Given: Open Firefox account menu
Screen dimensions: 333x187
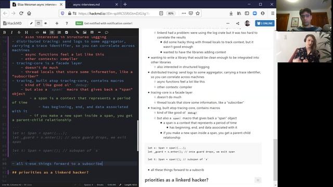Looking at the screenshot, I should (x=263, y=14).
